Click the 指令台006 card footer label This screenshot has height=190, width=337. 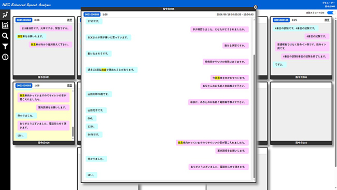coord(44,143)
